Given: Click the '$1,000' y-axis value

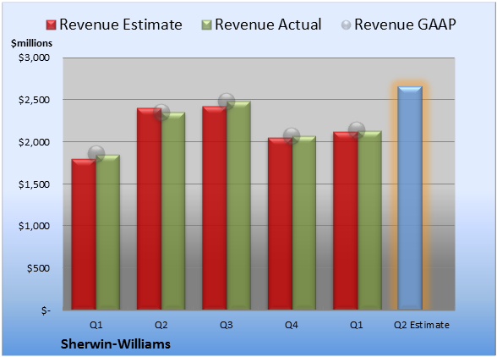Looking at the screenshot, I should click(x=34, y=226).
